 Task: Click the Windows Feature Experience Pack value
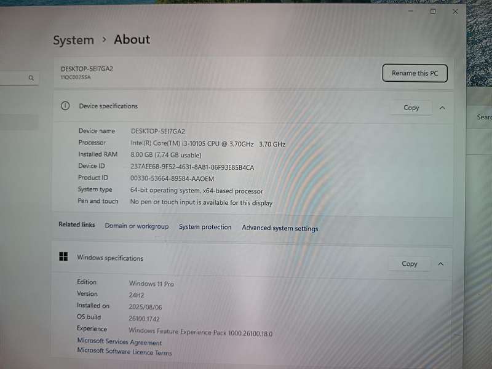pos(200,332)
